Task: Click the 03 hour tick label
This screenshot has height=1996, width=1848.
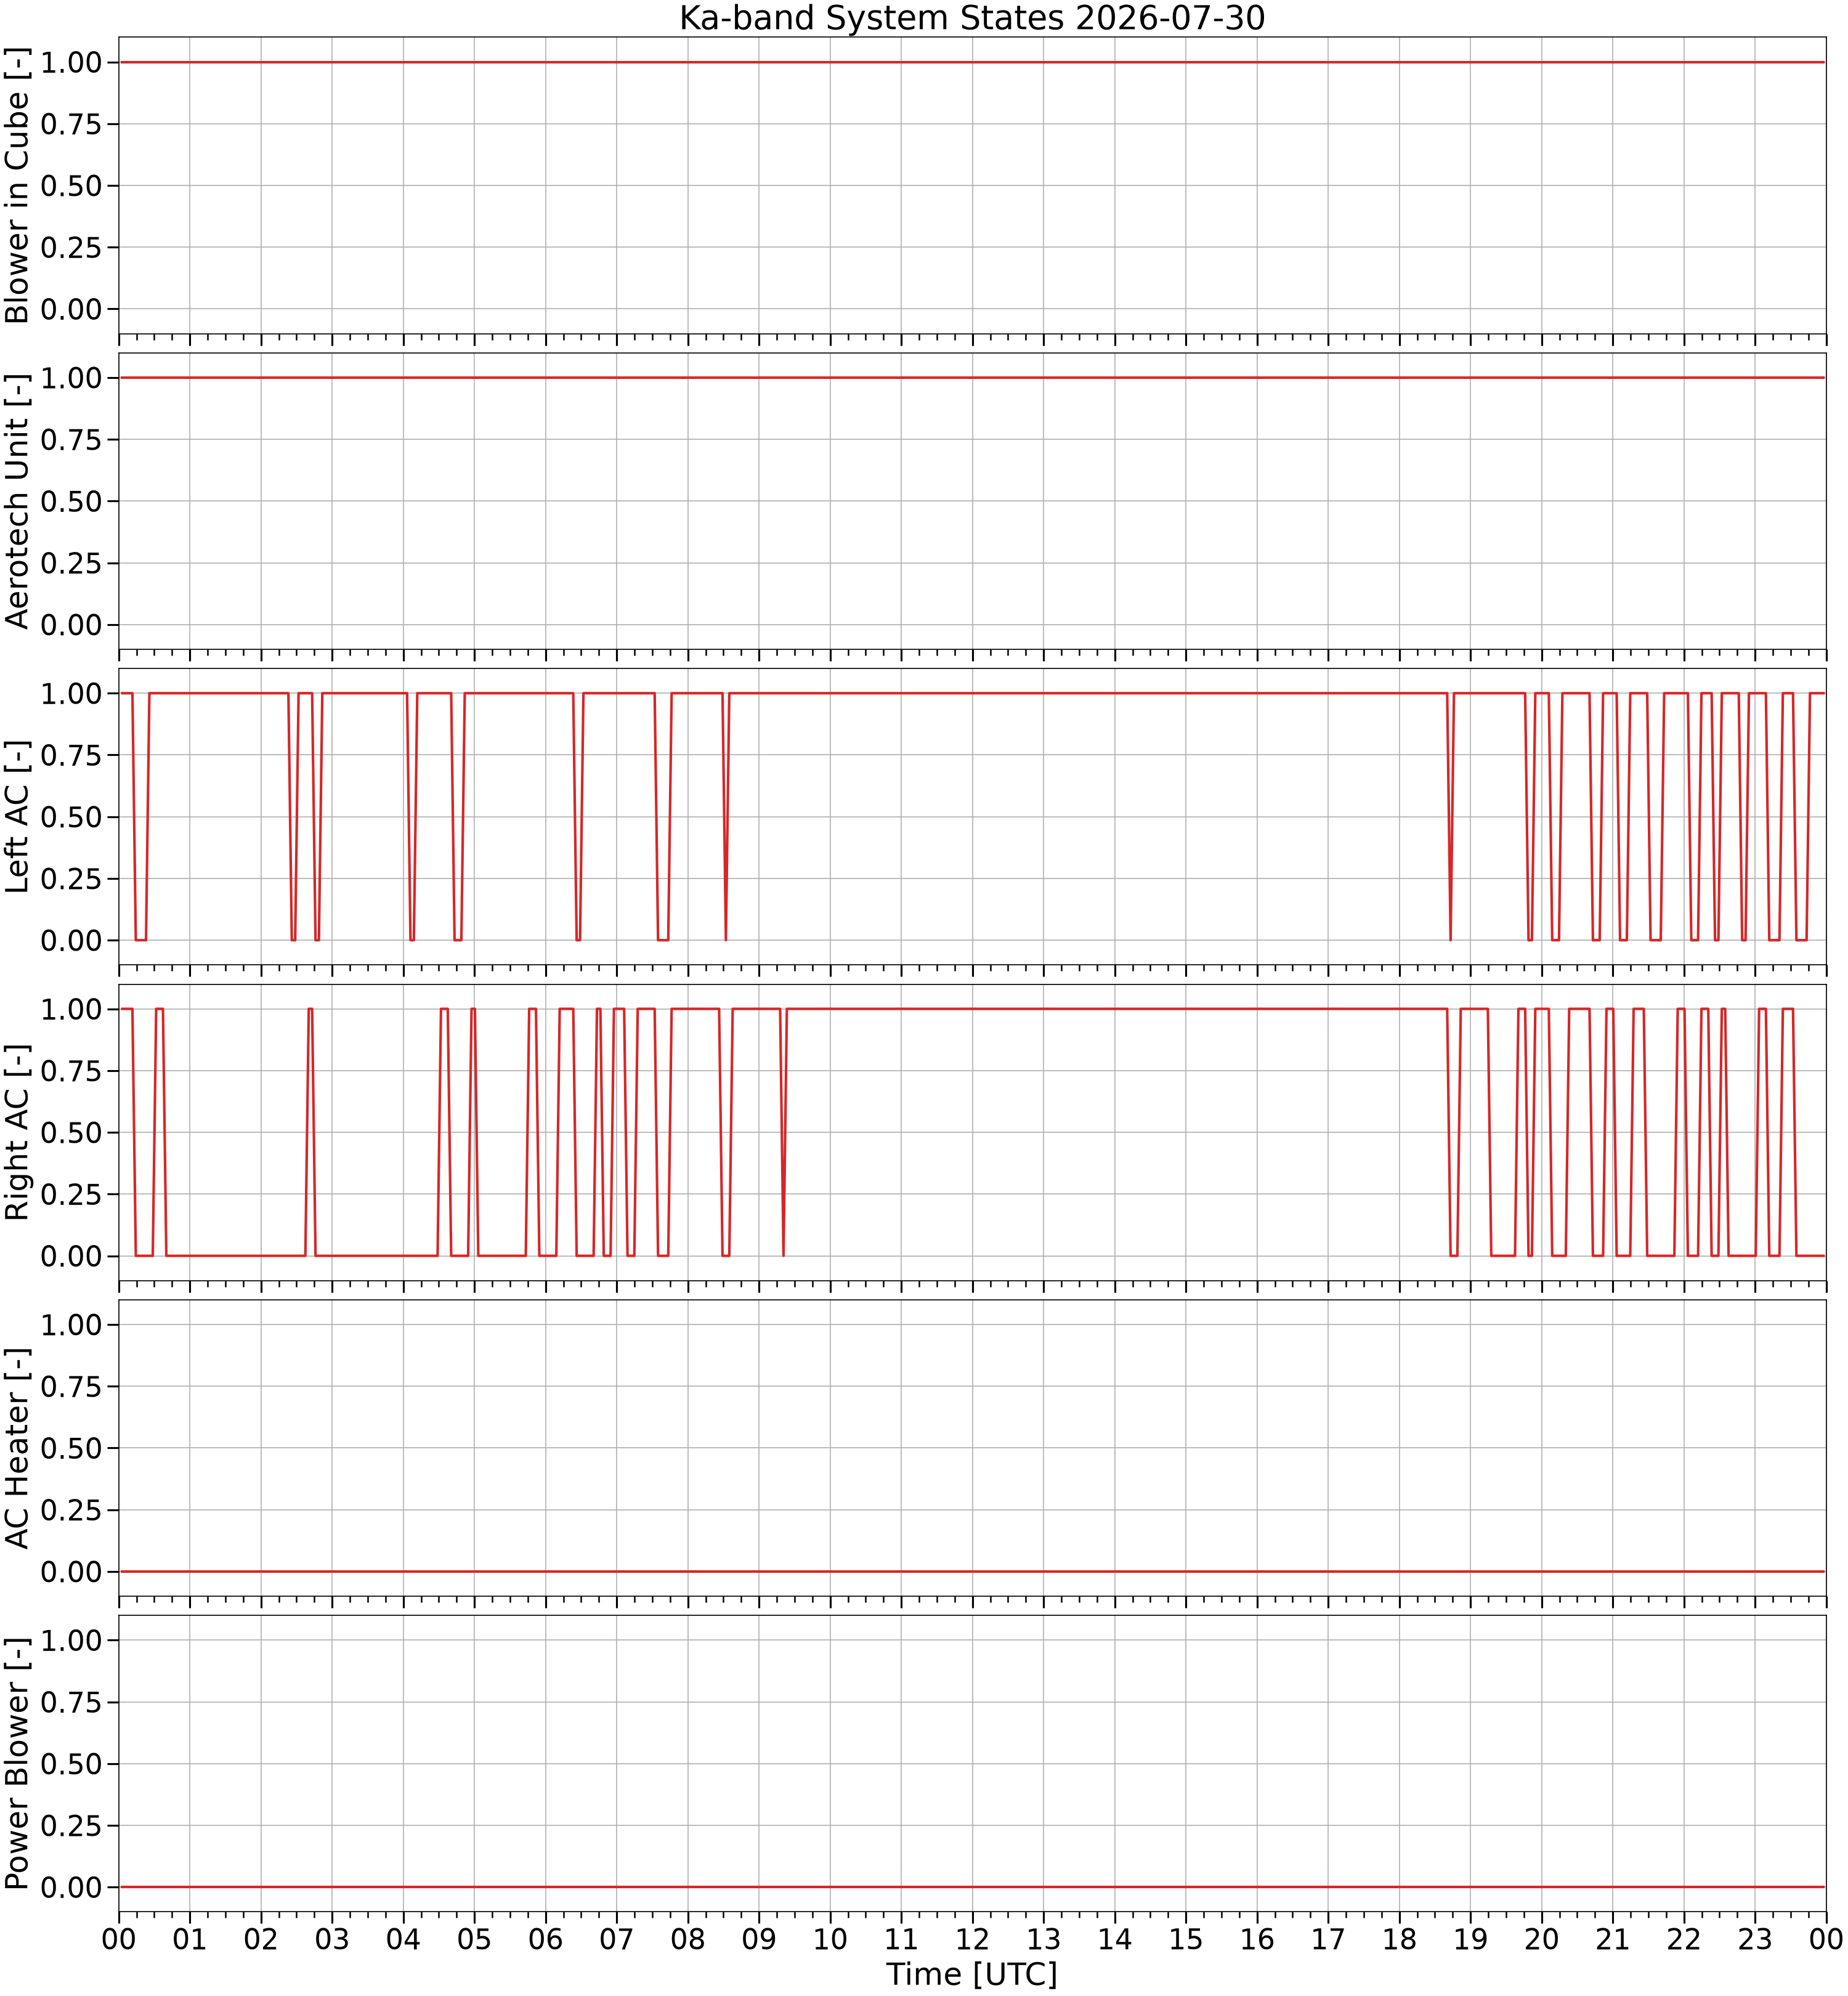Action: pos(332,1940)
